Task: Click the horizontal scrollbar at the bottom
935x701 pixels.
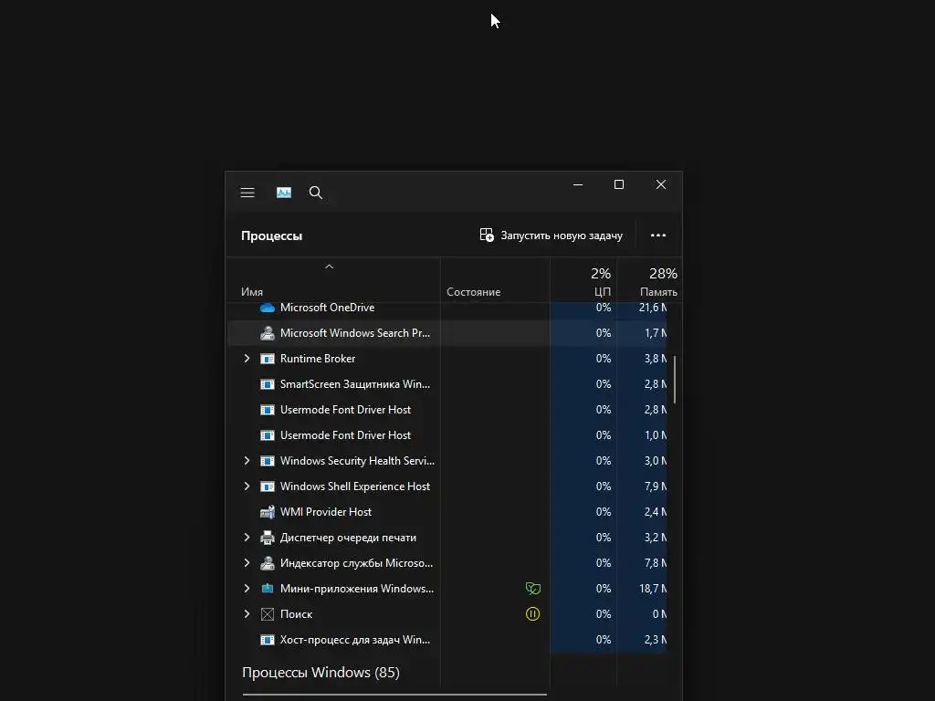Action: [394, 695]
